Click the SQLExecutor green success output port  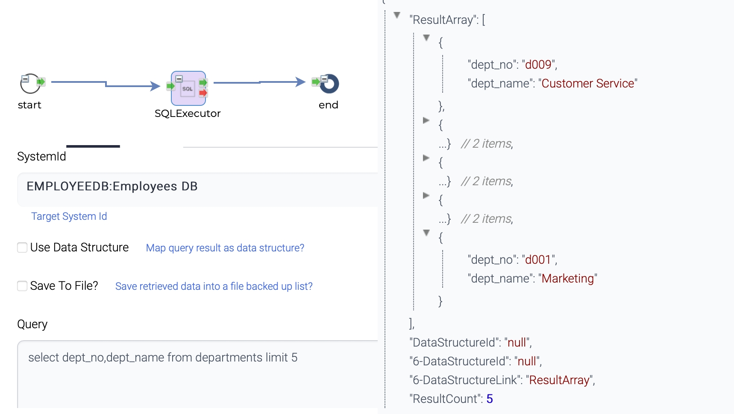point(203,82)
